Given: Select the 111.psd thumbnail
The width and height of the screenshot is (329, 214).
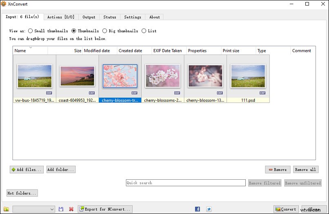Looking at the screenshot, I should (x=248, y=76).
